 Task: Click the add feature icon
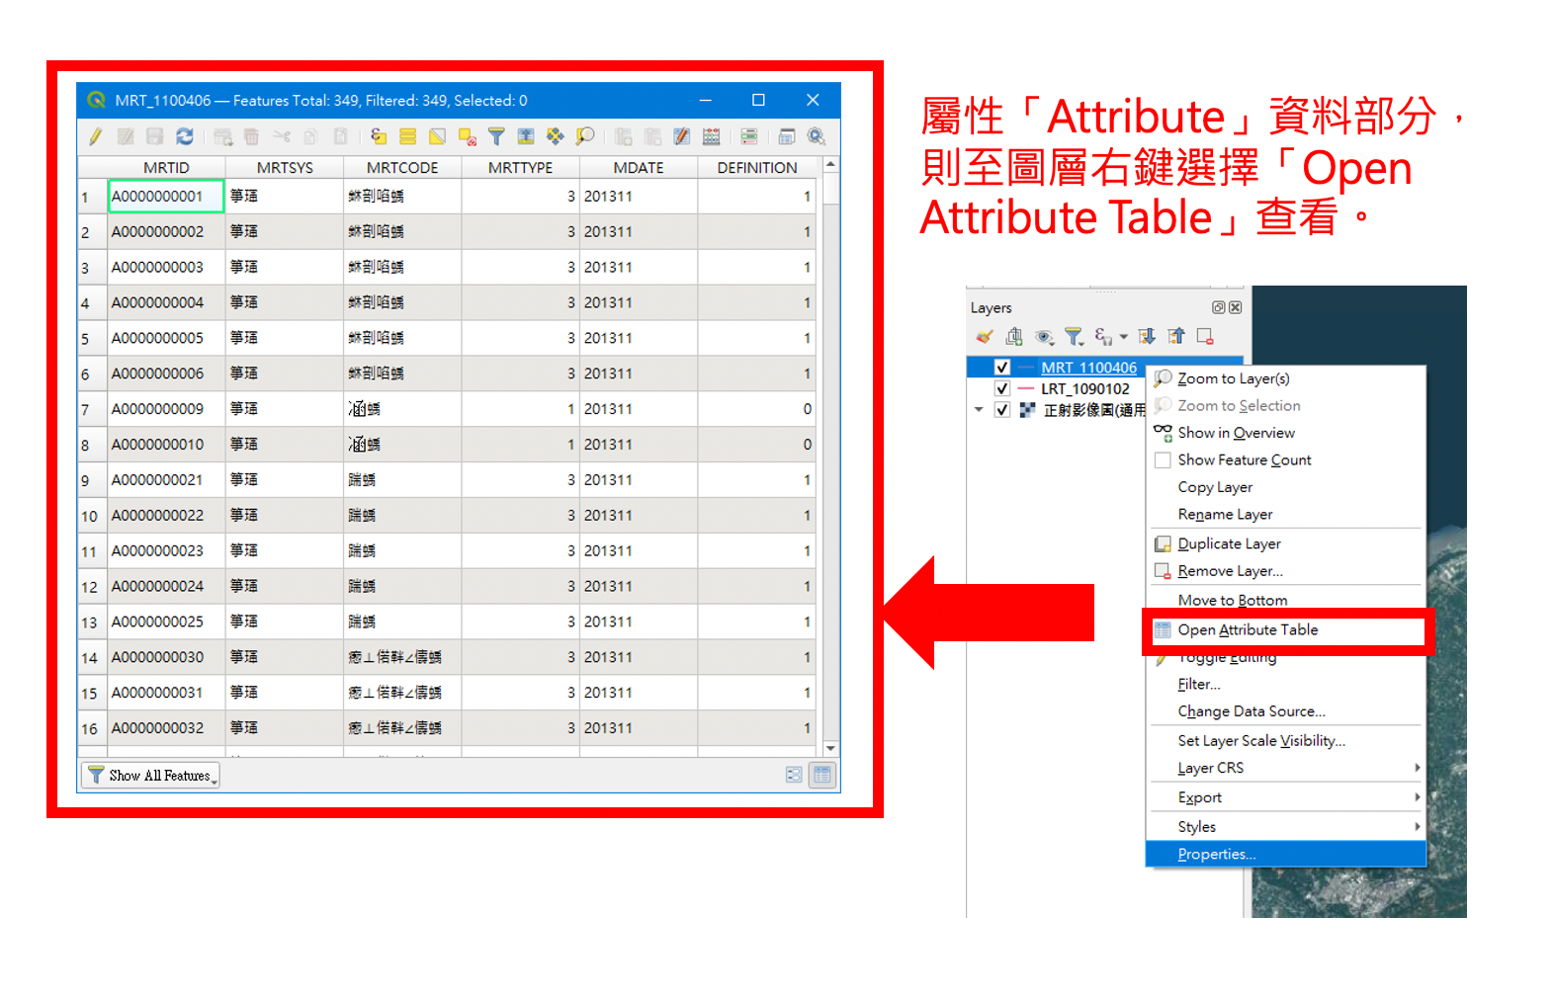click(223, 136)
